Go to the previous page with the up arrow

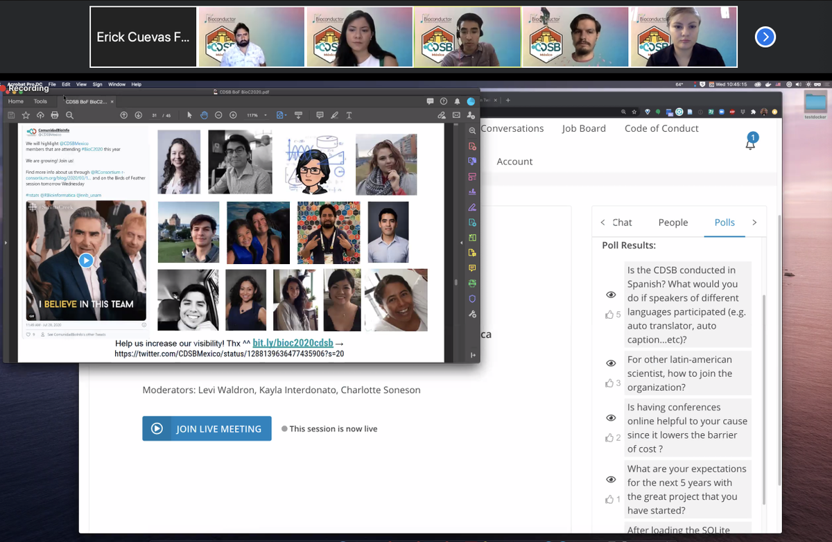(123, 115)
